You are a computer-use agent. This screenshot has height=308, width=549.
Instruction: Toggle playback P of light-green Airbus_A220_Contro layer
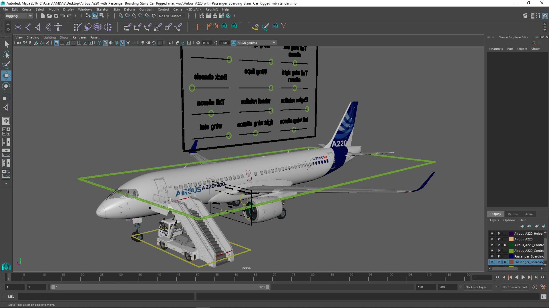click(498, 251)
